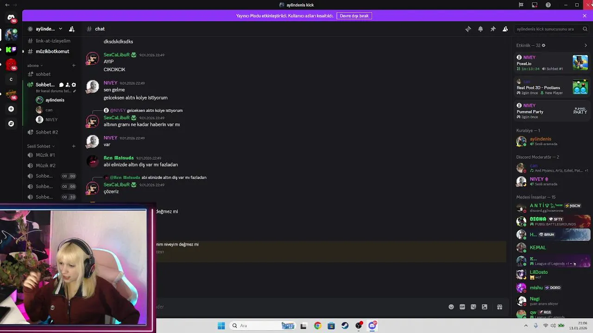Image resolution: width=593 pixels, height=333 pixels.
Task: Toggle the member list icon
Action: [x=505, y=29]
